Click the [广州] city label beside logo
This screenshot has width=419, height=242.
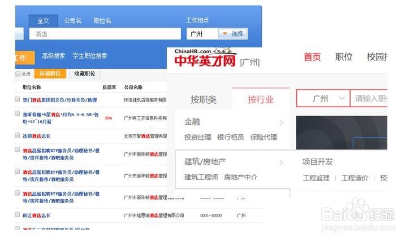coord(250,63)
